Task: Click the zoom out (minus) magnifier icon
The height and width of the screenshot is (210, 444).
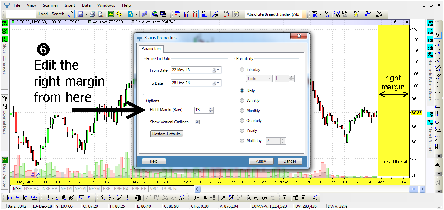Action: [x=256, y=198]
